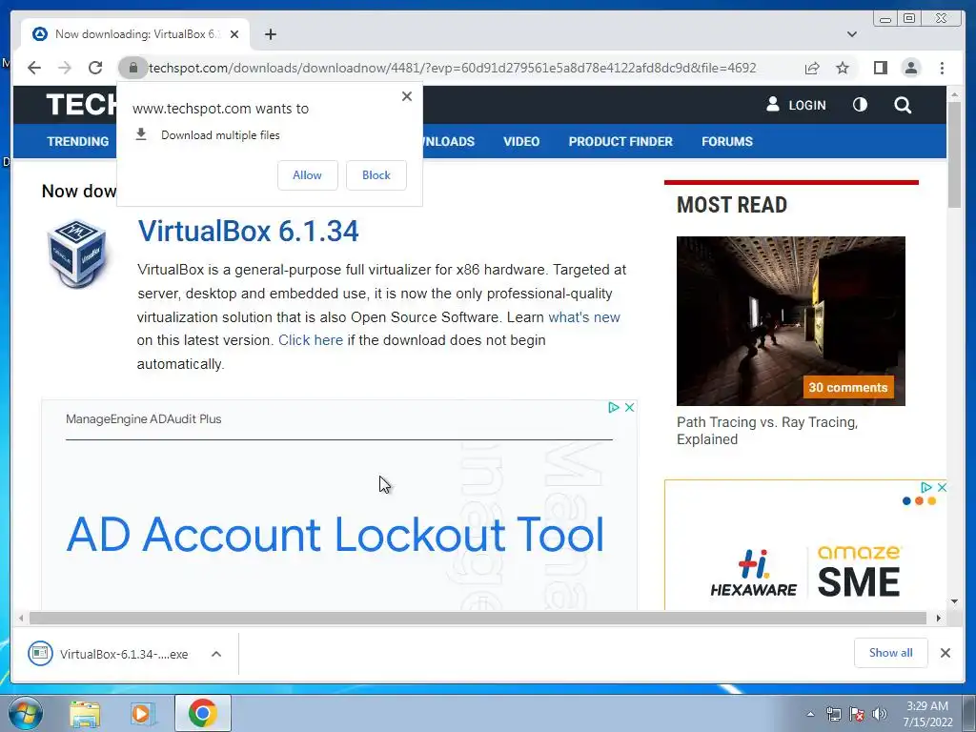Open the Chrome three-dot menu
976x732 pixels.
pyautogui.click(x=942, y=68)
